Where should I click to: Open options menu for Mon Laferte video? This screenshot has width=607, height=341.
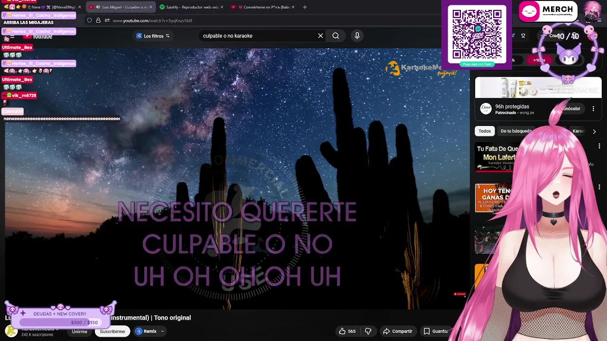(599, 146)
